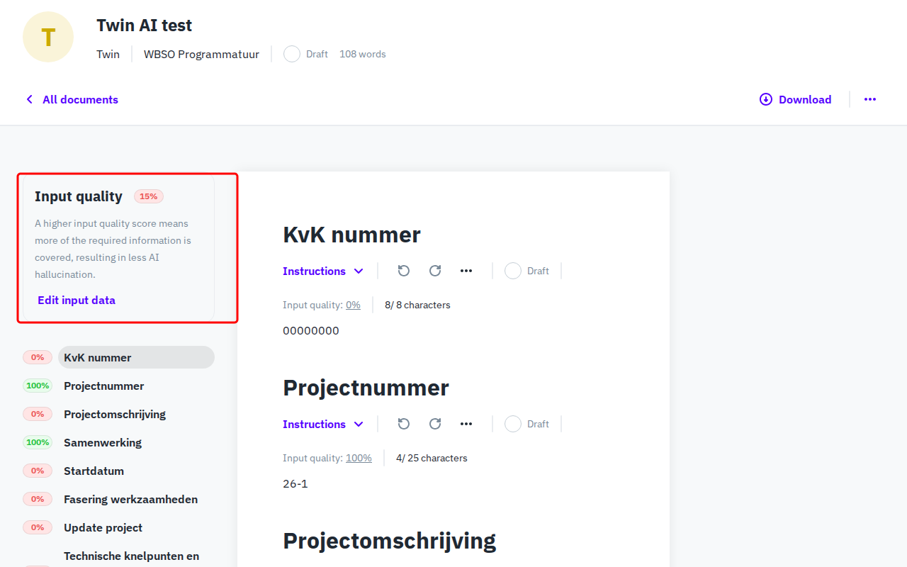
Task: Open the ellipsis menu beside KvK nummer controls
Action: [x=466, y=271]
